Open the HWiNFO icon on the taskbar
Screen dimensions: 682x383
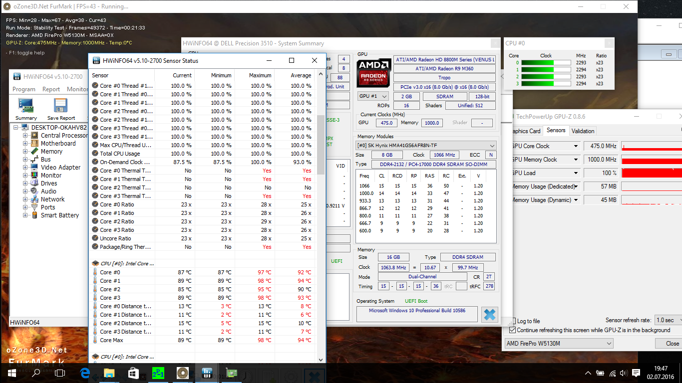tap(207, 373)
